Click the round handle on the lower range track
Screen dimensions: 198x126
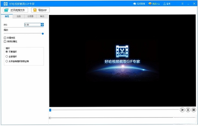pos(50,118)
